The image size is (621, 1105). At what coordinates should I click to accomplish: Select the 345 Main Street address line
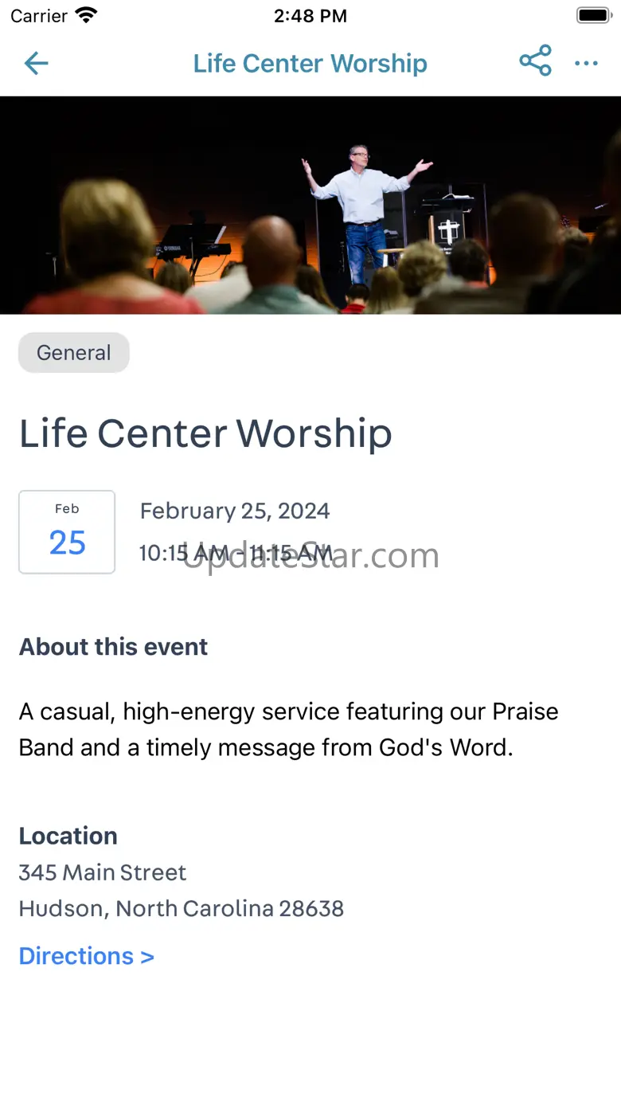103,872
